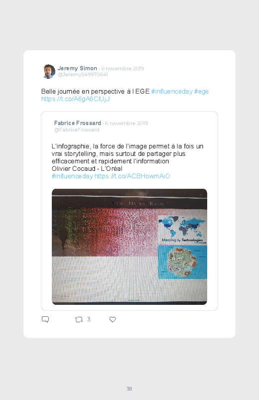Click the #ege hashtag
259x400 pixels.
[x=201, y=91]
